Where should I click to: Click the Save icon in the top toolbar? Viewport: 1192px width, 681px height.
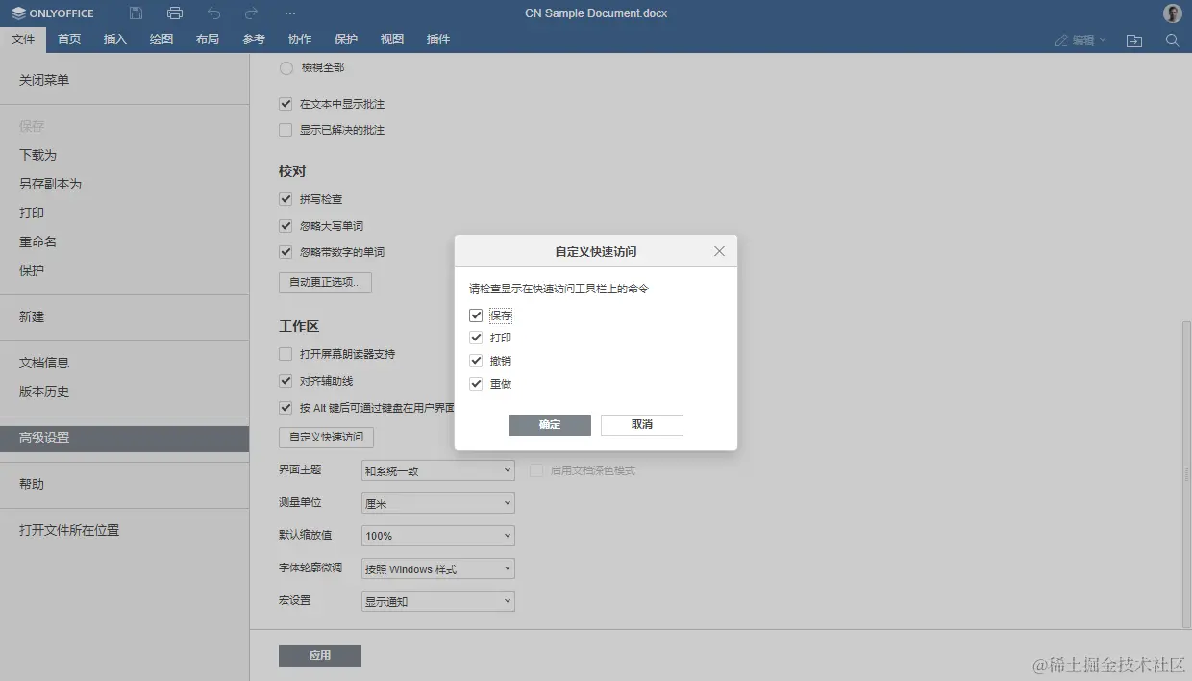pyautogui.click(x=135, y=13)
